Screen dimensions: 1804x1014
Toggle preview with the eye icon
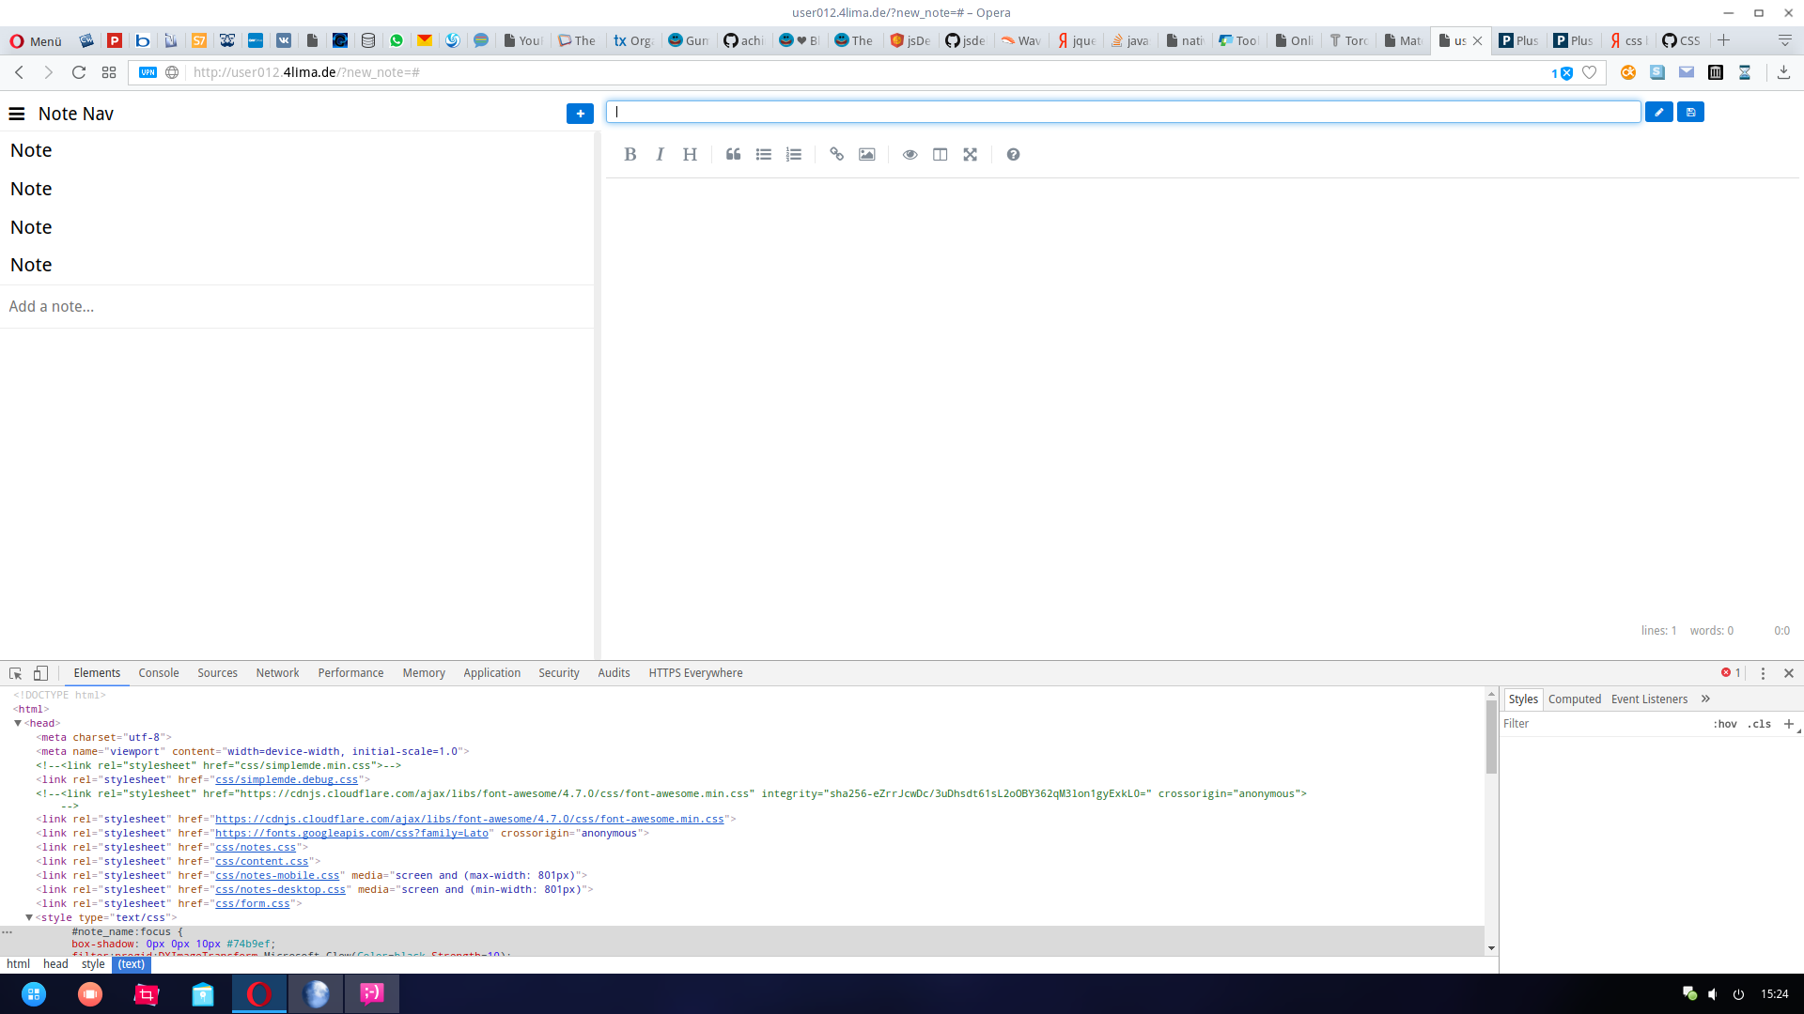point(910,155)
